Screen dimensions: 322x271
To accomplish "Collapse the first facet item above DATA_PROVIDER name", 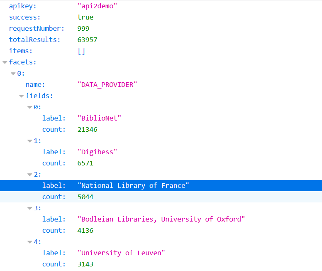I will point(13,74).
